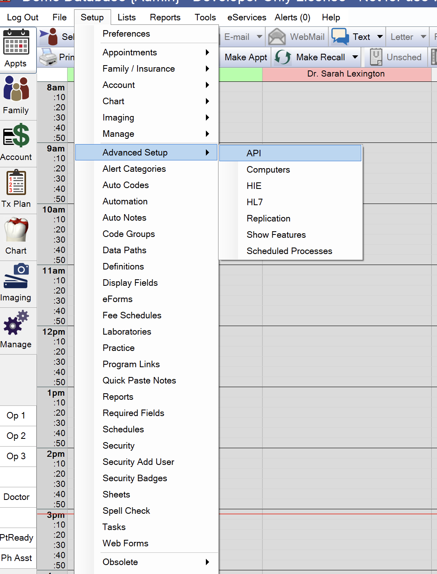Open the Alerts (0) menu
This screenshot has height=574, width=437.
292,18
